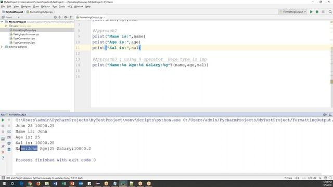The image size is (333, 187).
Task: Click the "Process finished with exit code 0" line
Action: [x=56, y=160]
